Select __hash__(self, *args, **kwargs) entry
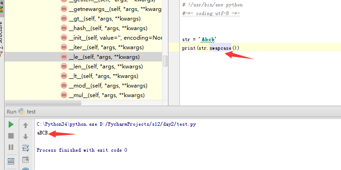 108,28
